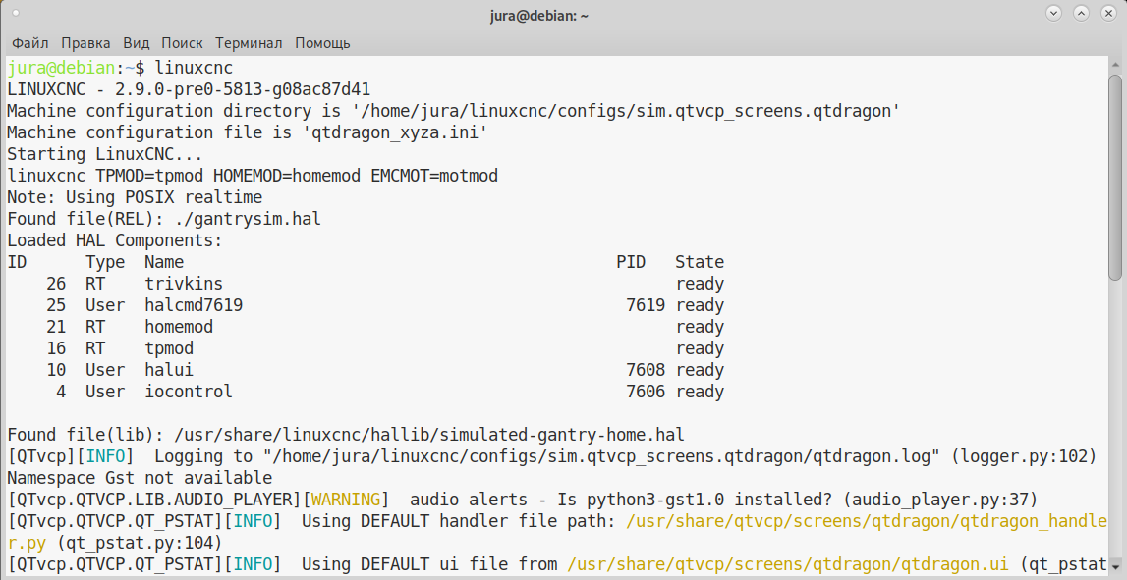Open the Вид menu
This screenshot has width=1127, height=580.
tap(136, 43)
